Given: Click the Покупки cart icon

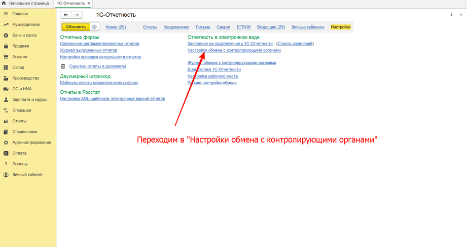Looking at the screenshot, I should pyautogui.click(x=6, y=57).
